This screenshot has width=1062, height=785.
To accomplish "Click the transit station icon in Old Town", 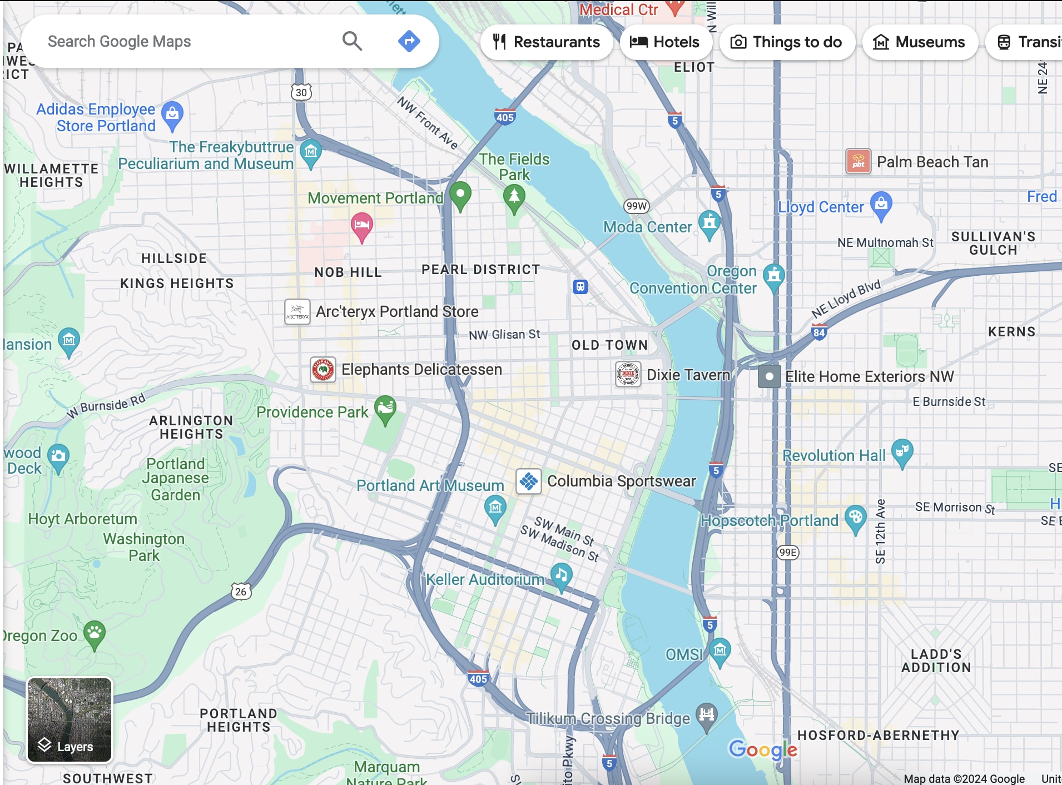I will pos(580,287).
